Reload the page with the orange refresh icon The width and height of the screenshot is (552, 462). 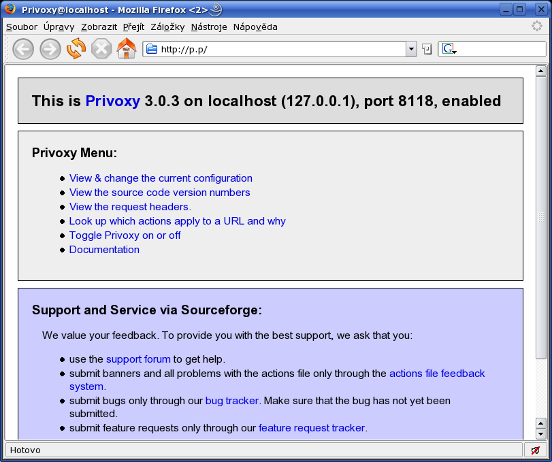point(76,48)
